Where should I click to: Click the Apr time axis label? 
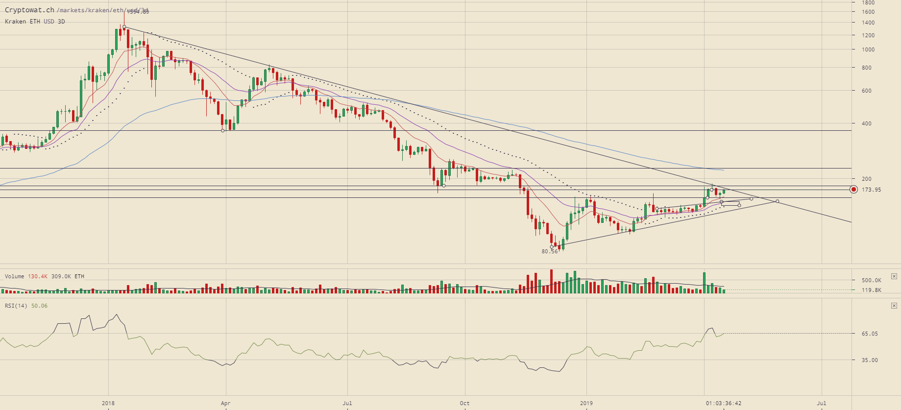(225, 404)
